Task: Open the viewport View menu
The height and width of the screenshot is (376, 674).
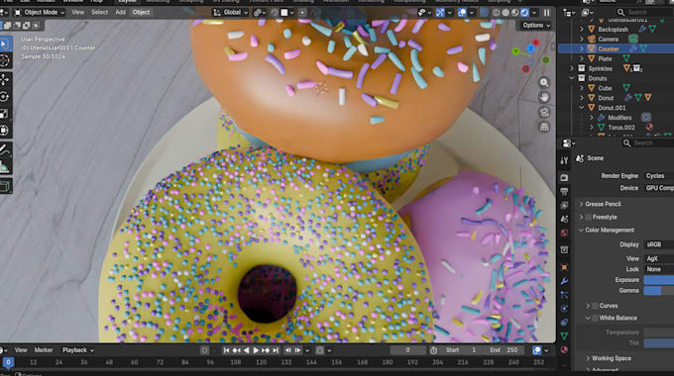Action: pyautogui.click(x=77, y=13)
